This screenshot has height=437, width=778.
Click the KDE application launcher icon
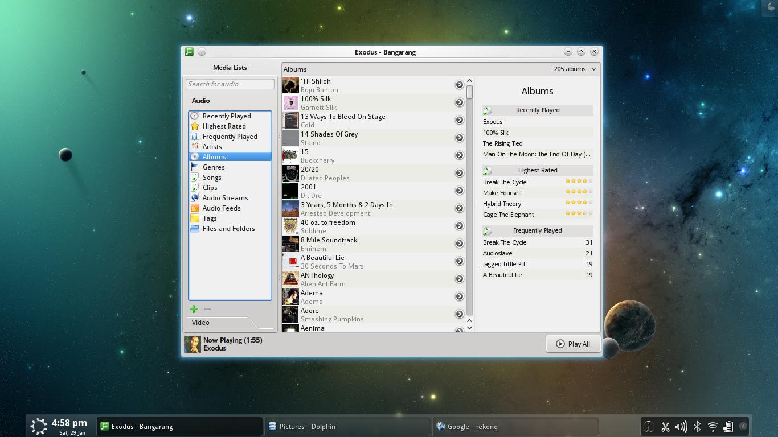(x=39, y=426)
